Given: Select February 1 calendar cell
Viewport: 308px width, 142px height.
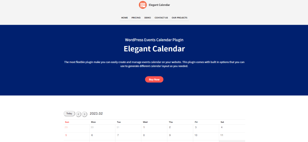Looking at the screenshot, I should click(x=154, y=129).
